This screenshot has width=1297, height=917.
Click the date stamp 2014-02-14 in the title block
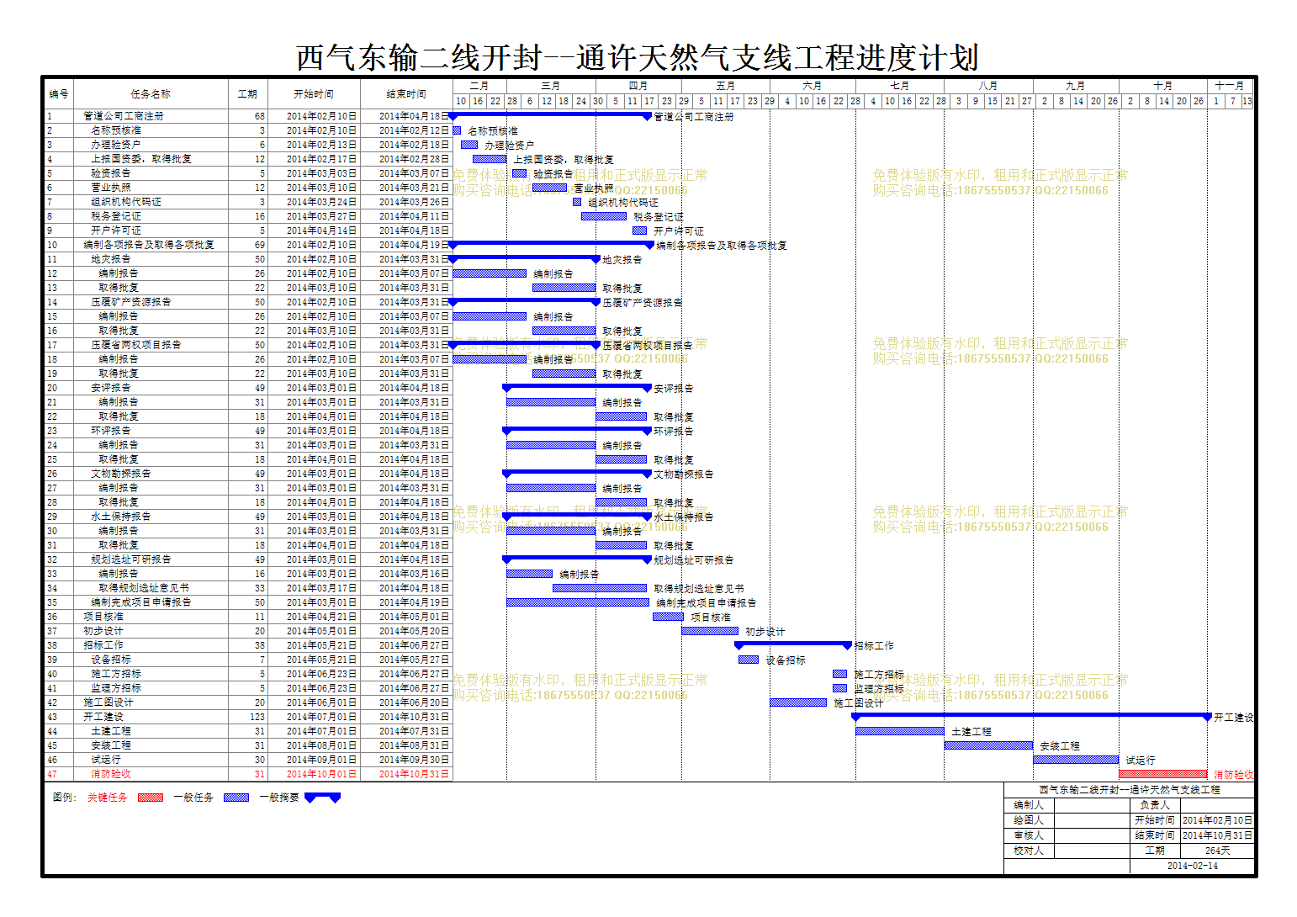(1192, 866)
